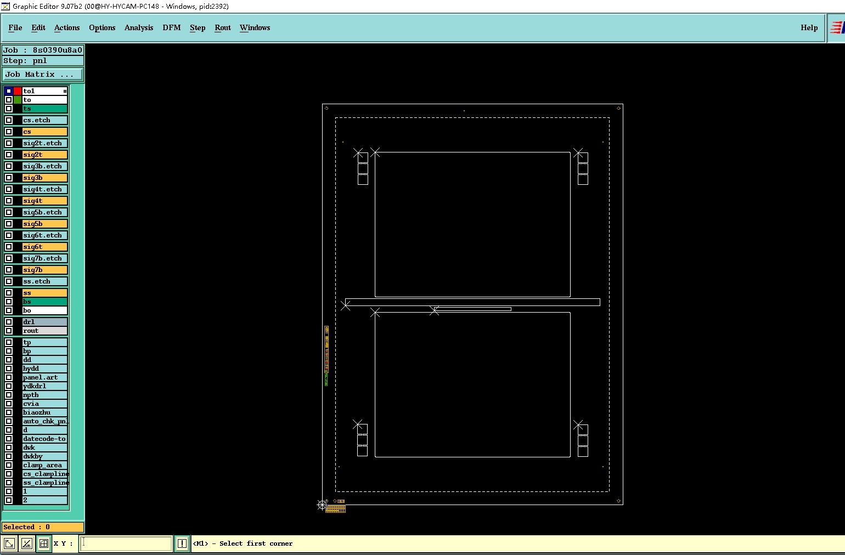Open the Edit menu
845x555 pixels.
[x=38, y=27]
